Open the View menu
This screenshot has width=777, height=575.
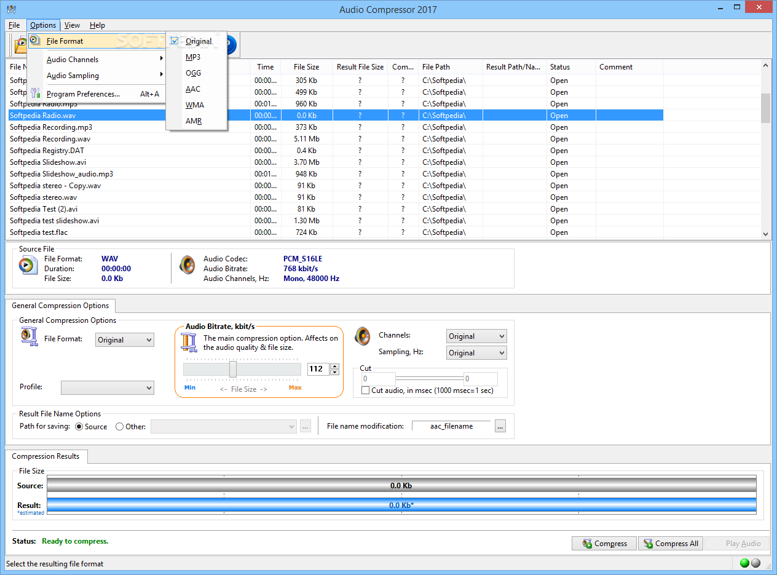click(72, 25)
